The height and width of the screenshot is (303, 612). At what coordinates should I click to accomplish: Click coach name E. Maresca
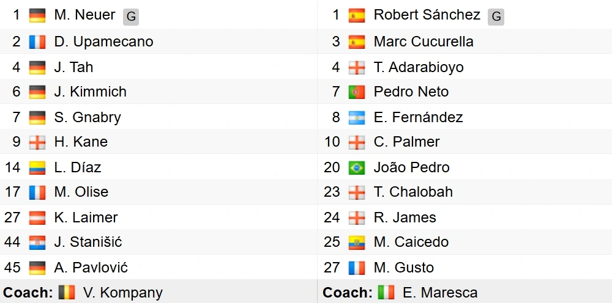point(440,293)
